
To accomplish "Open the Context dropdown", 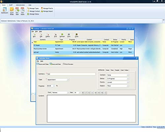I will pyautogui.click(x=128, y=75).
